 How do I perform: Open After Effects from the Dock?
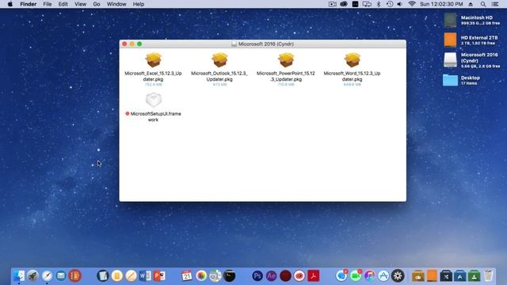point(271,275)
